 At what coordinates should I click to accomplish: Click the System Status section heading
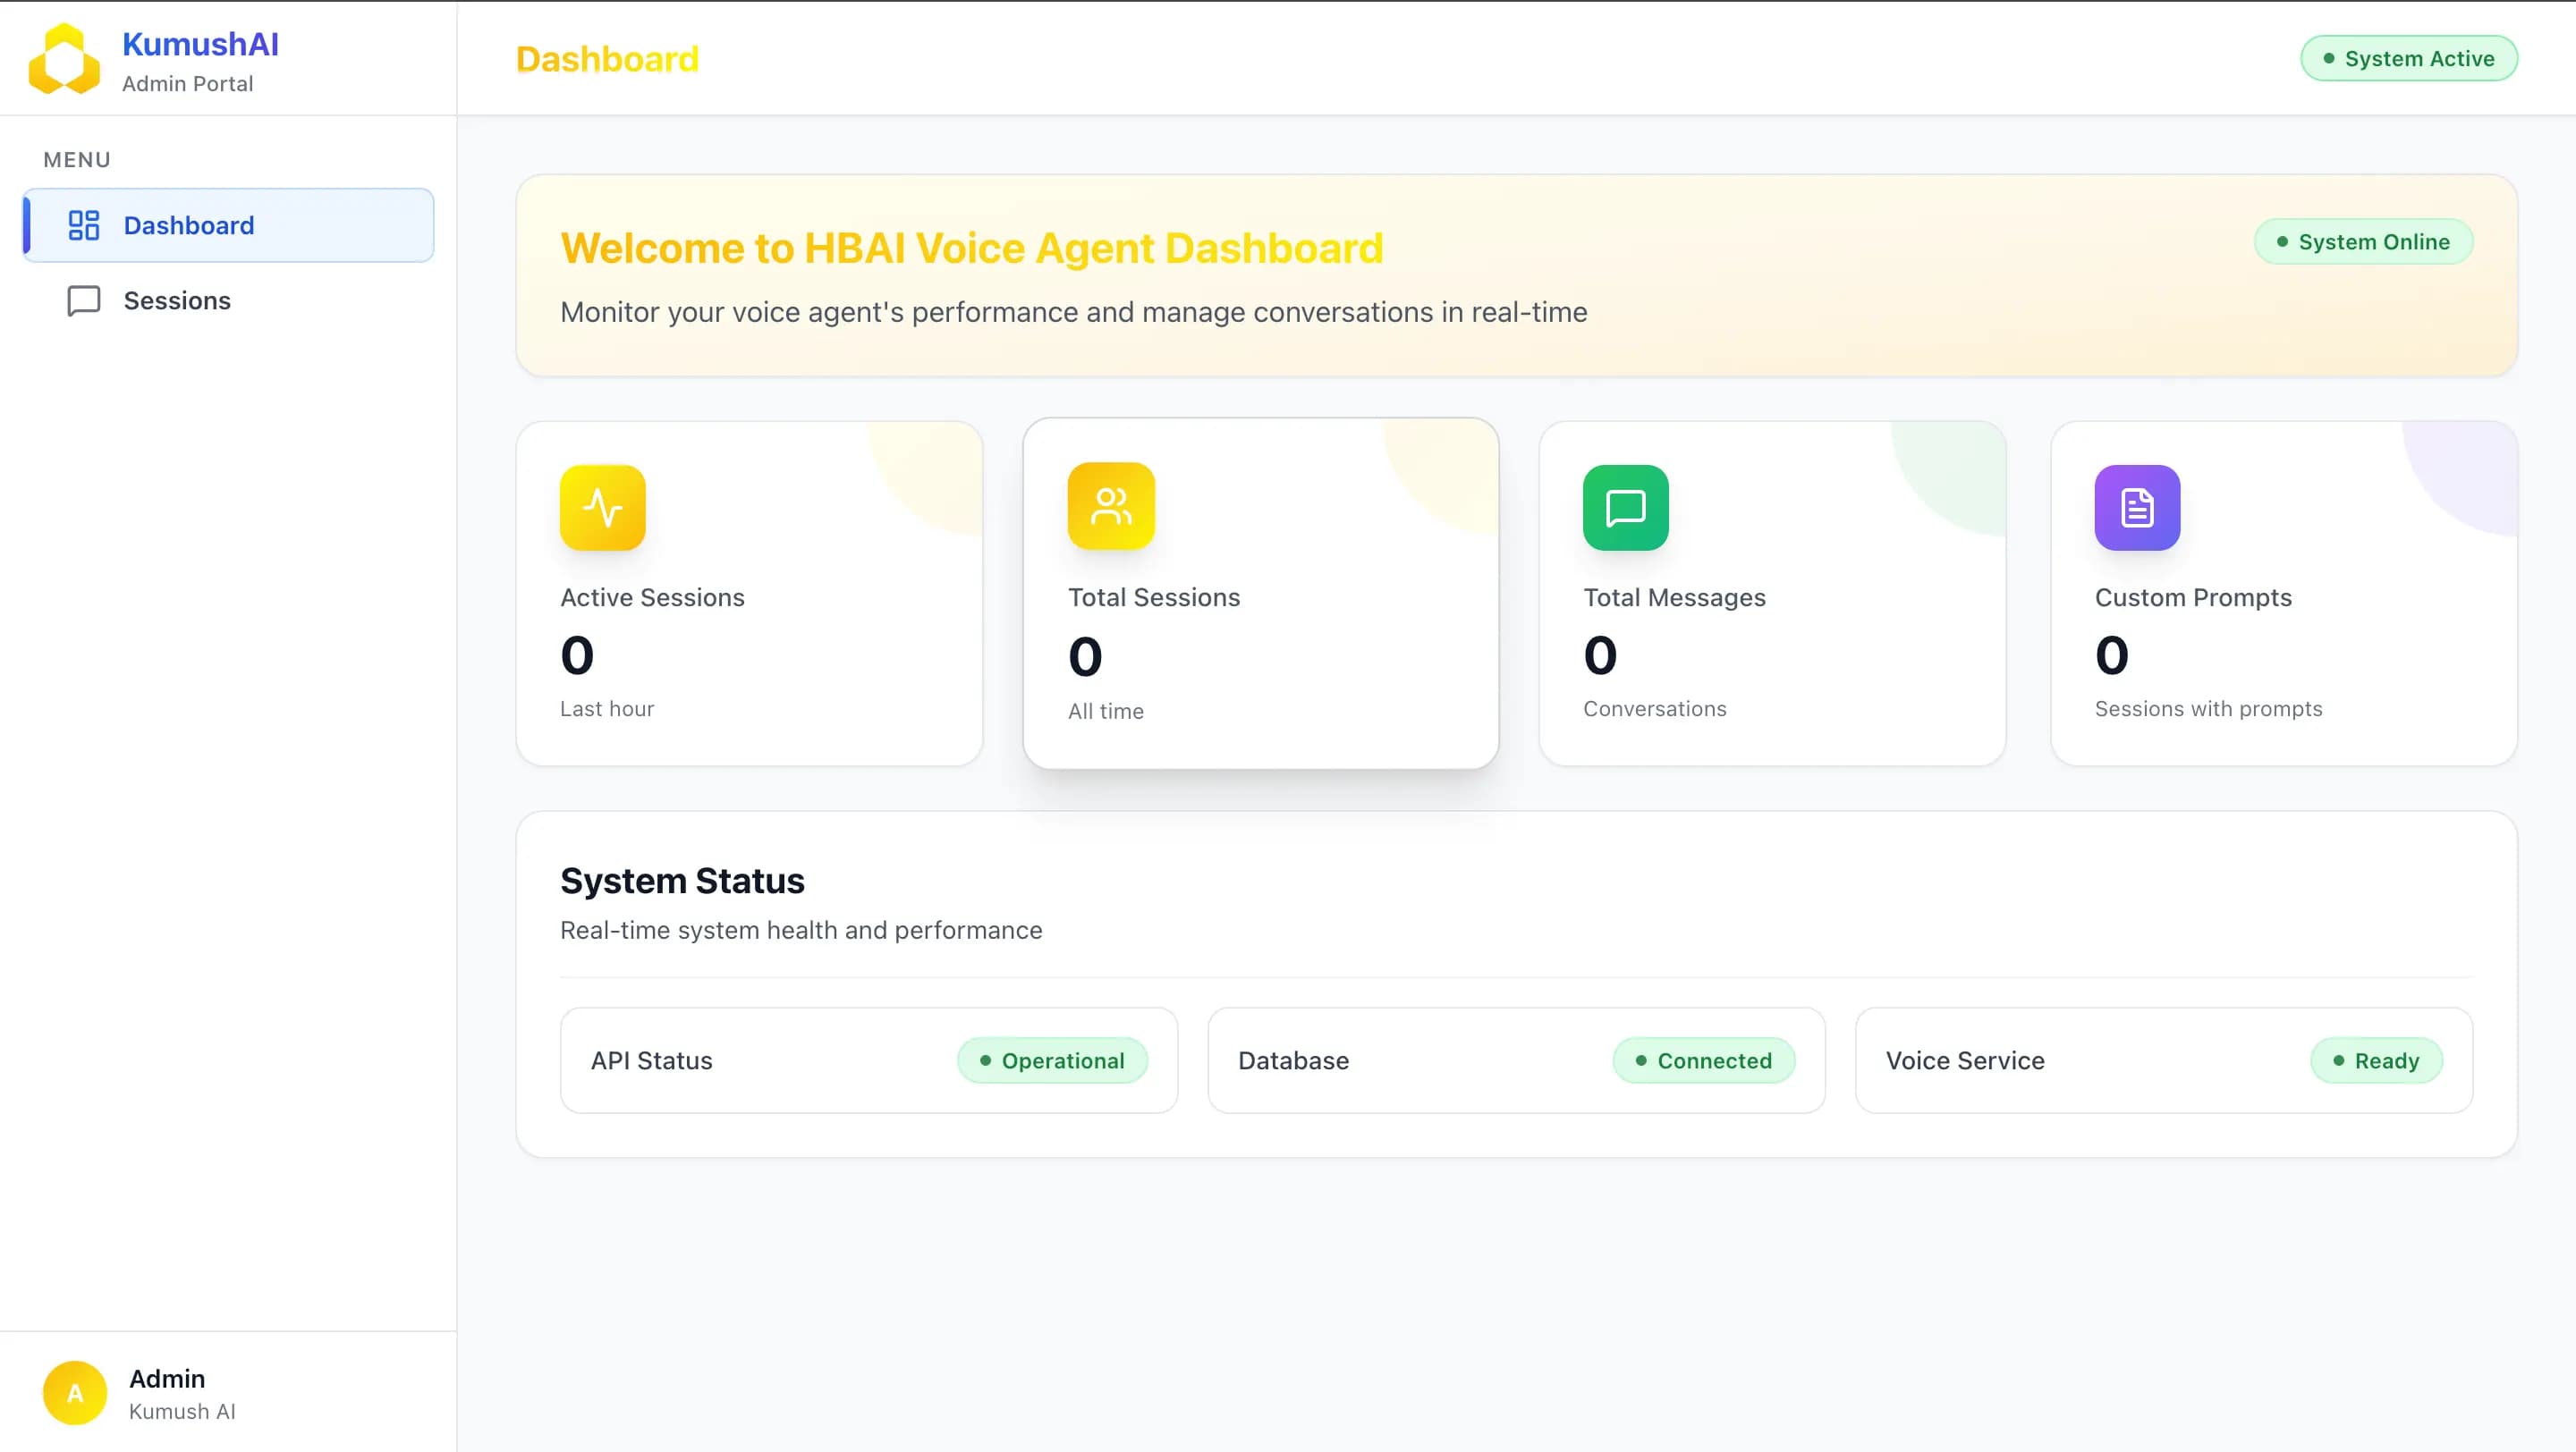[683, 881]
